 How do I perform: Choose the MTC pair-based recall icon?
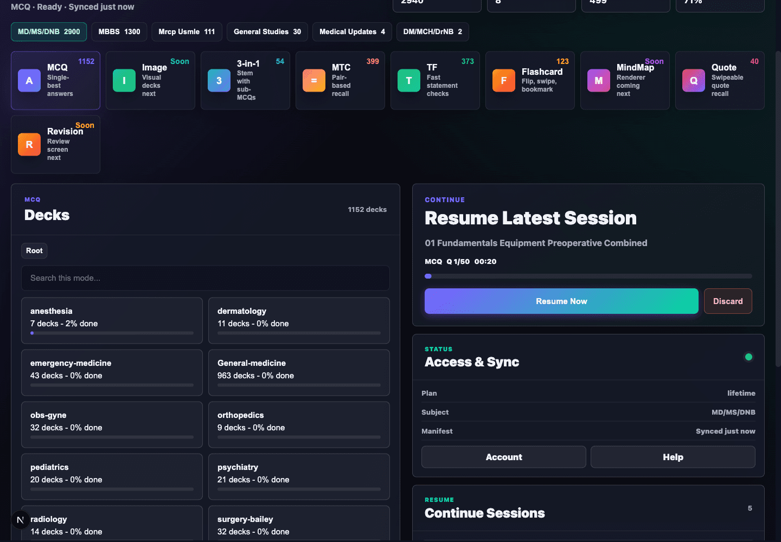tap(314, 81)
